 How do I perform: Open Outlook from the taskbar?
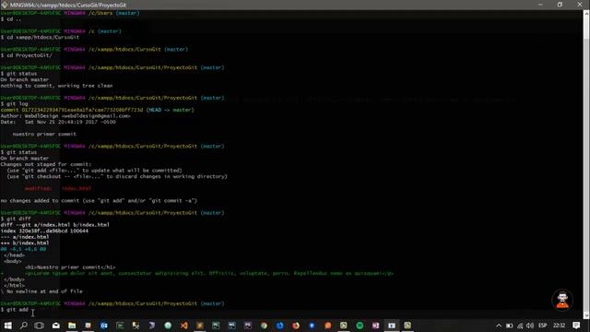pyautogui.click(x=104, y=326)
